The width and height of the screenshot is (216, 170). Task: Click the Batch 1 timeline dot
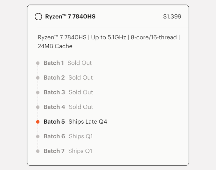coord(38,63)
